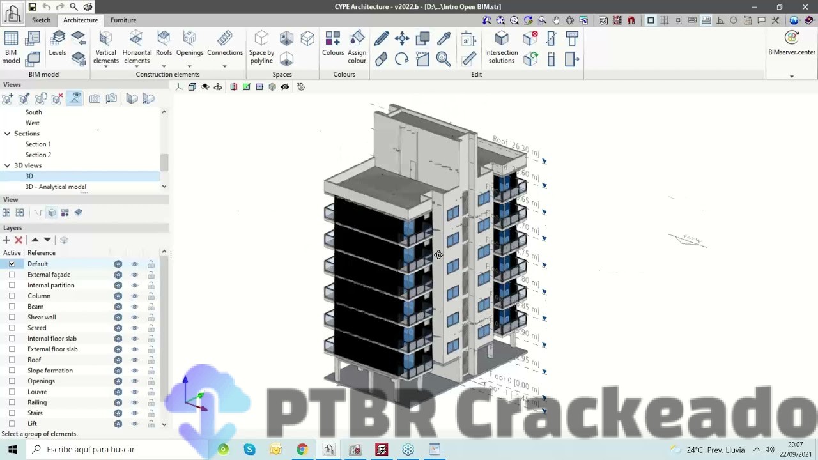Select the Space by polyline tool
818x460 pixels.
(261, 47)
